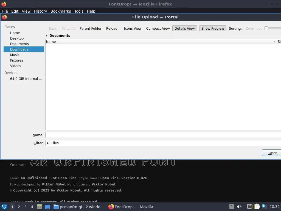The image size is (281, 211).
Task: Go to Parent Folder
Action: click(x=91, y=28)
